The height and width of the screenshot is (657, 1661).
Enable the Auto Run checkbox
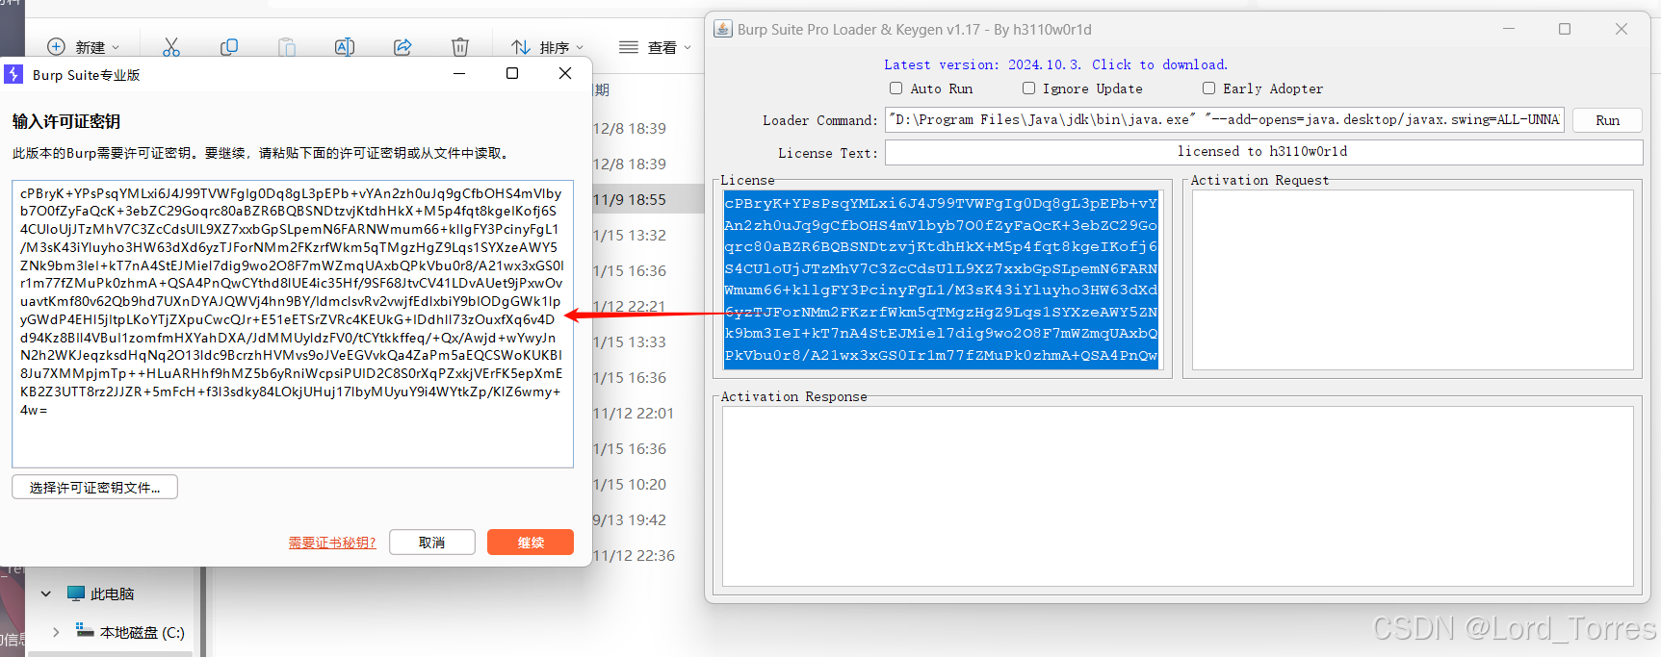tap(895, 88)
